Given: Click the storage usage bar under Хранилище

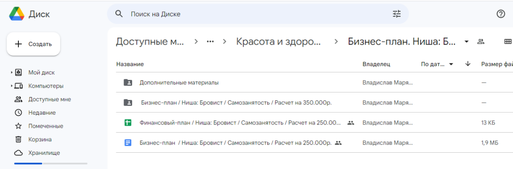Looking at the screenshot, I should 50,163.
